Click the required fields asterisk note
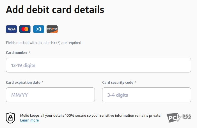 point(43,43)
